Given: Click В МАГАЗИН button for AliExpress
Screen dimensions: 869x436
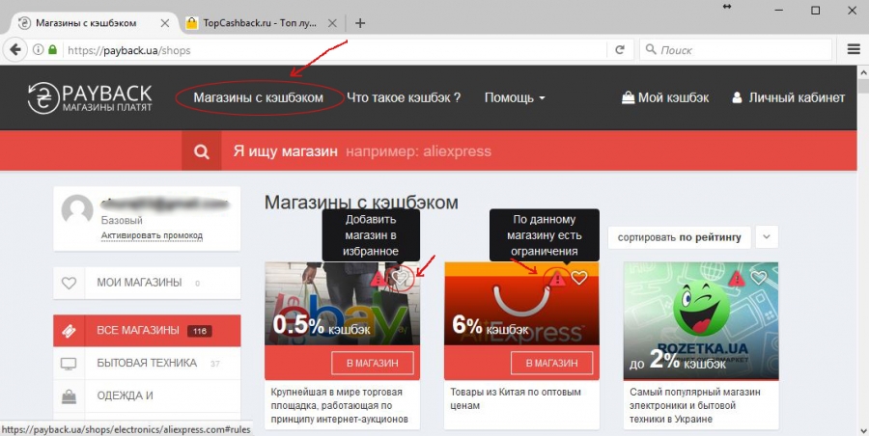Looking at the screenshot, I should [x=551, y=364].
